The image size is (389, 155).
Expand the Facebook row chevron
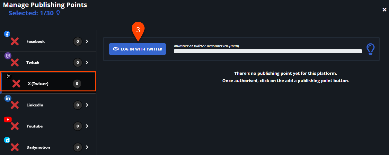[x=87, y=41]
